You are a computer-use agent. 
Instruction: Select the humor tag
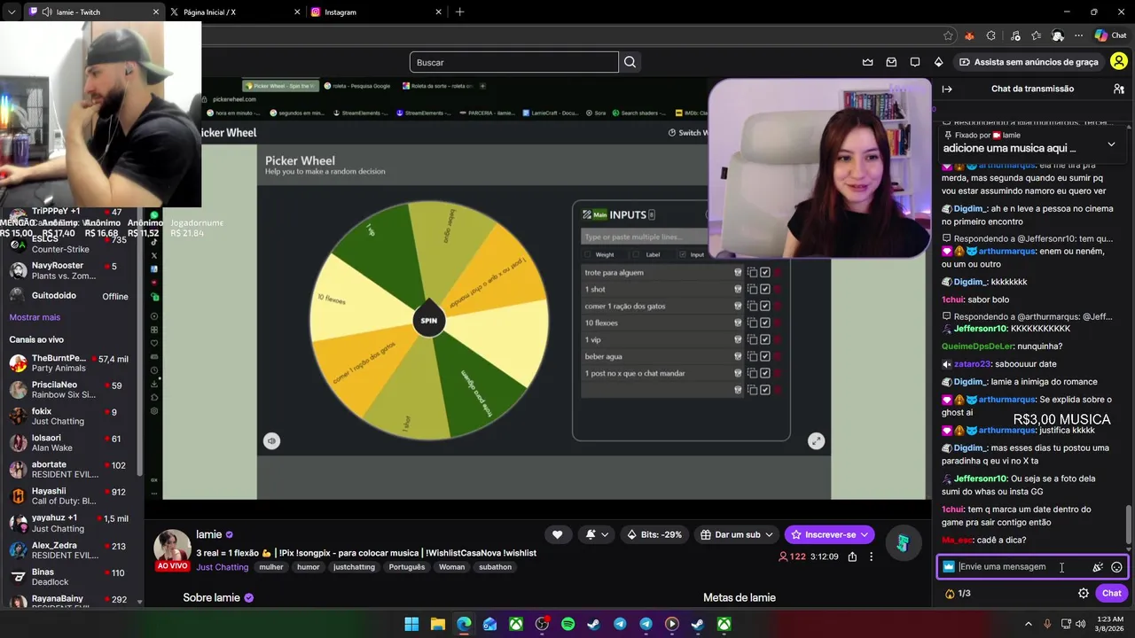tap(309, 567)
